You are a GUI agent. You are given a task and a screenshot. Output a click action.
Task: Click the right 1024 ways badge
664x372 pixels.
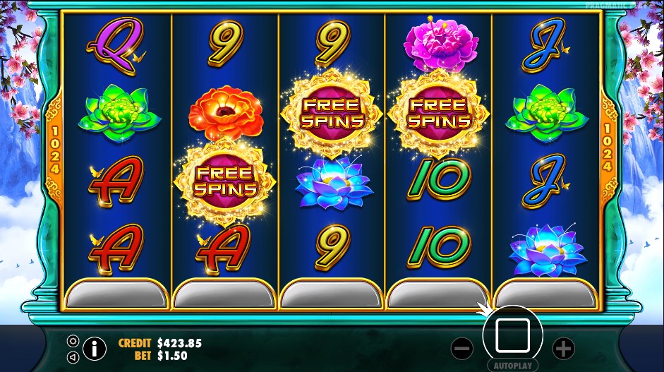[x=608, y=148]
